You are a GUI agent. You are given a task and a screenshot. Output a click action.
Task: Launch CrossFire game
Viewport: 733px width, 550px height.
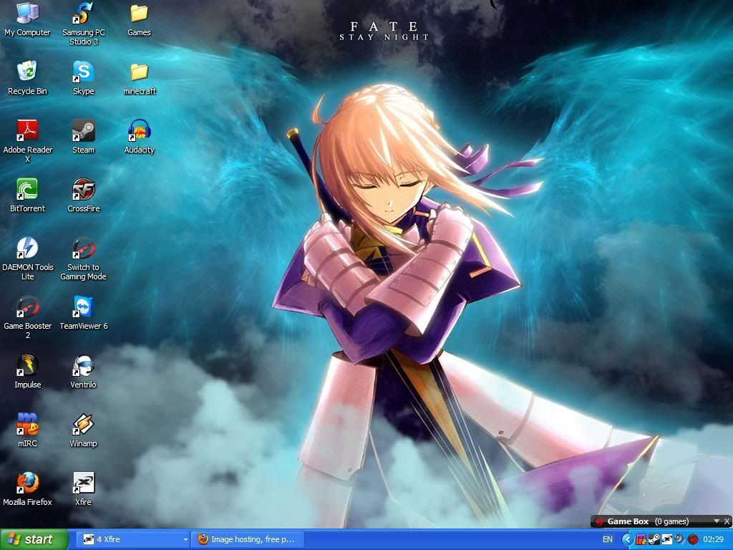click(84, 190)
